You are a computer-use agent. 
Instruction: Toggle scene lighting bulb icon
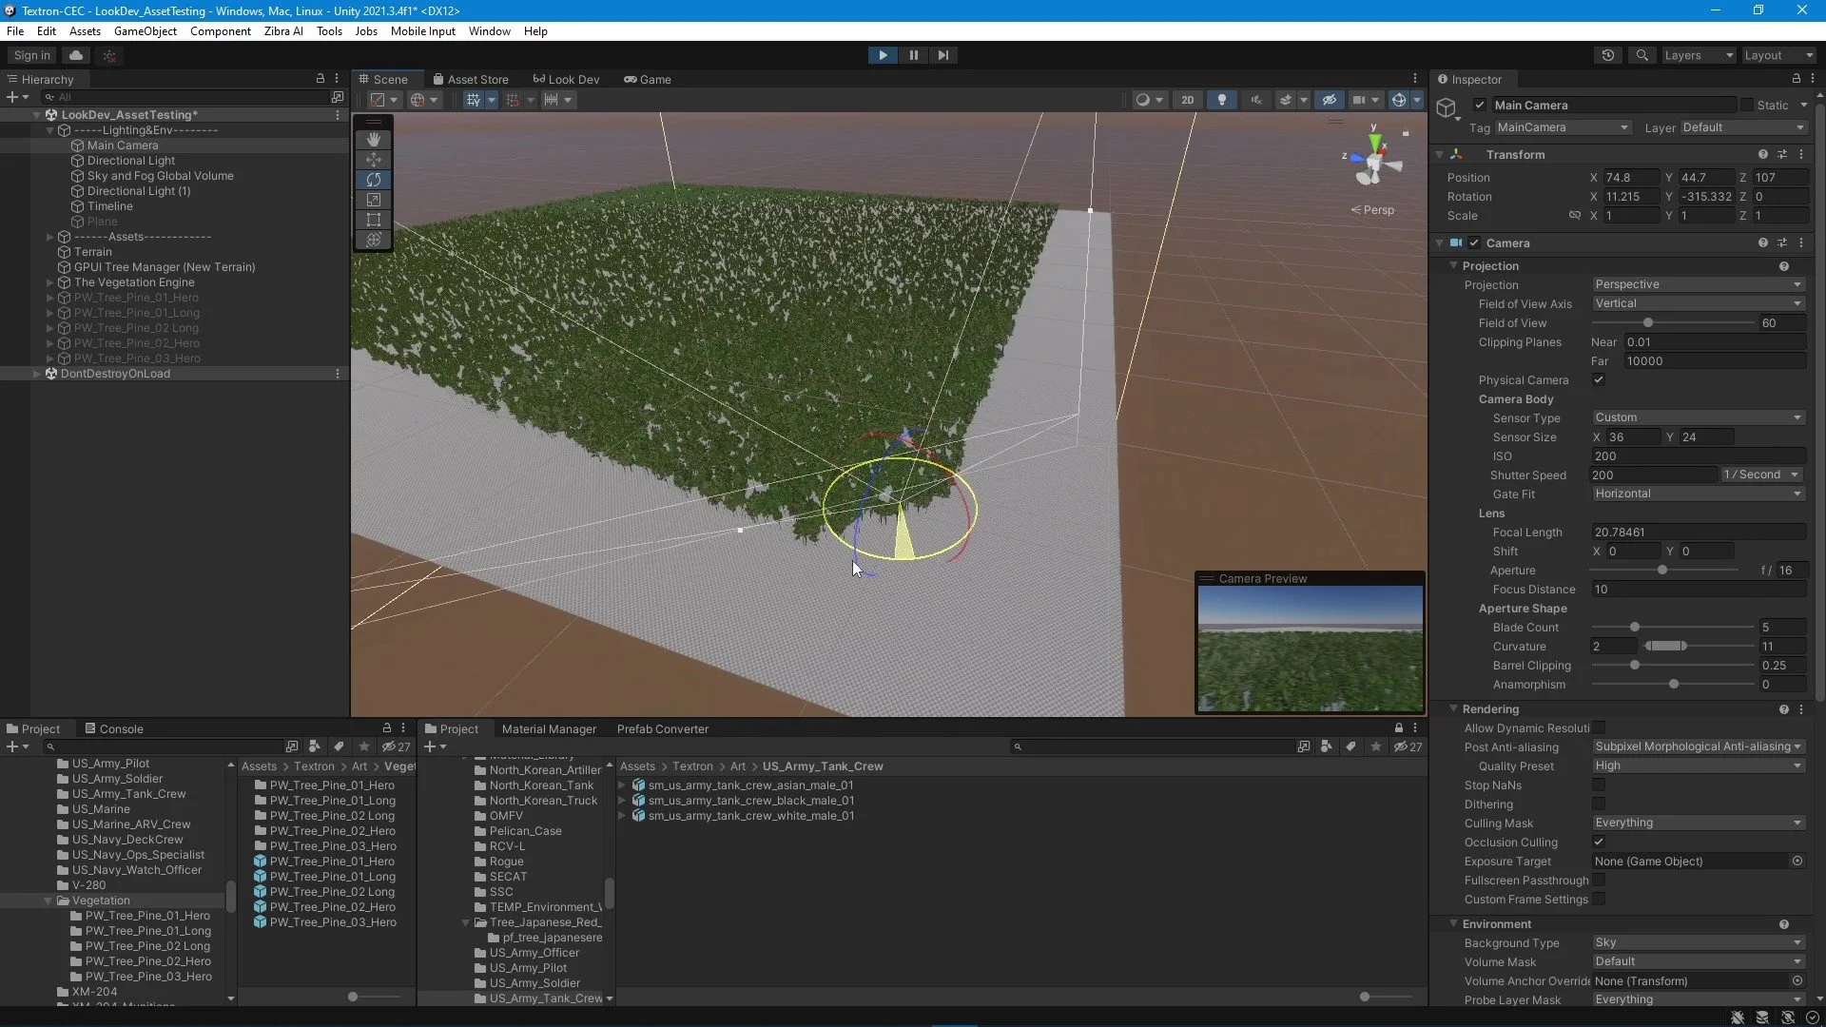click(1222, 100)
